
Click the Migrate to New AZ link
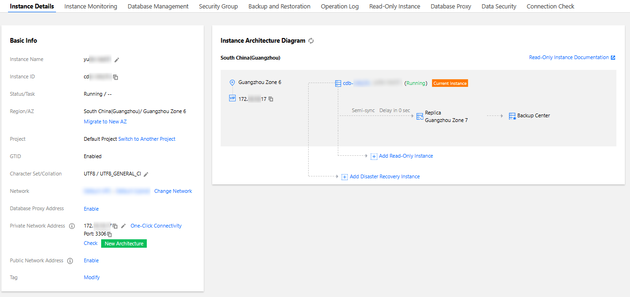[105, 122]
